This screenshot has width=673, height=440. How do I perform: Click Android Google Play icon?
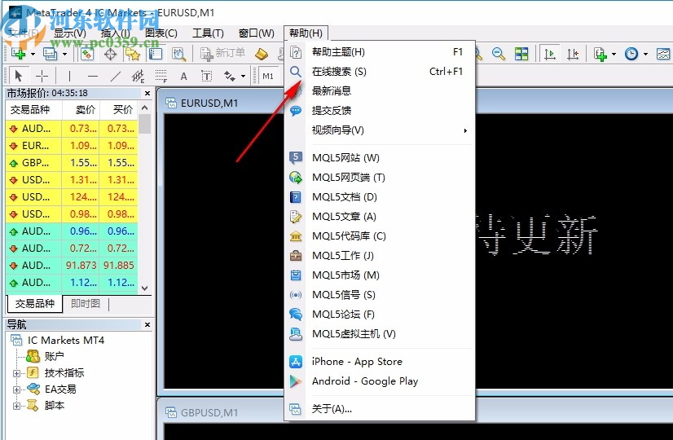296,381
